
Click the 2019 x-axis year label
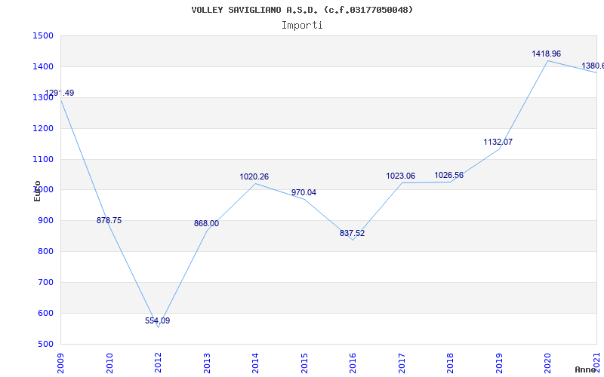[499, 363]
